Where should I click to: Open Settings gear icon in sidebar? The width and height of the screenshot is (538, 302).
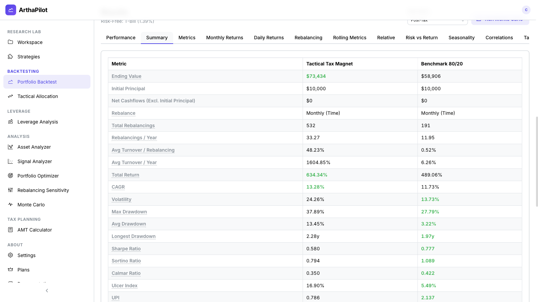(10, 255)
